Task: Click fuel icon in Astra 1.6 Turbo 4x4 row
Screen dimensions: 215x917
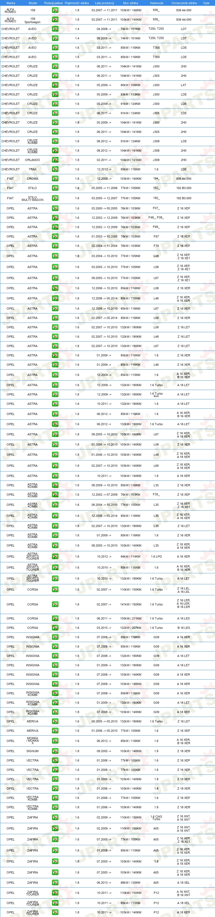Action: pos(55,394)
